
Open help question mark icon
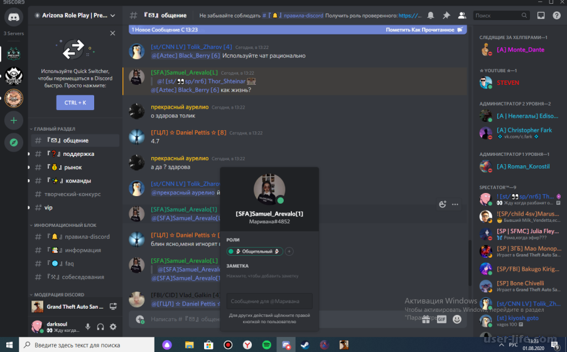pos(556,15)
